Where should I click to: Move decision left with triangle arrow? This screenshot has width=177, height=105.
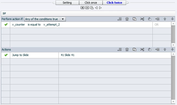(96, 8)
